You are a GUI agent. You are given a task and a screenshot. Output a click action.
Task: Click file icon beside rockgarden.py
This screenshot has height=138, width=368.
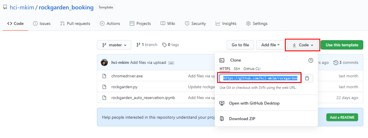104,87
